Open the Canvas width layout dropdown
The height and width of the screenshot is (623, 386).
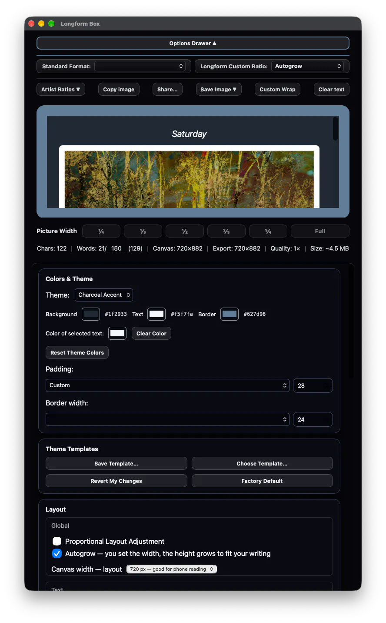(x=172, y=569)
